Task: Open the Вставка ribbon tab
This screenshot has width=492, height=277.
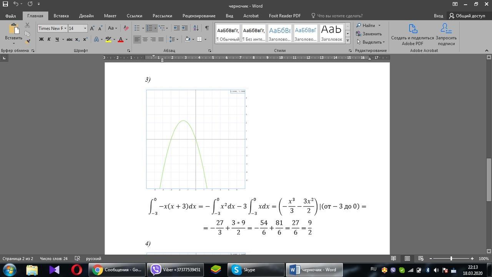Action: tap(61, 16)
